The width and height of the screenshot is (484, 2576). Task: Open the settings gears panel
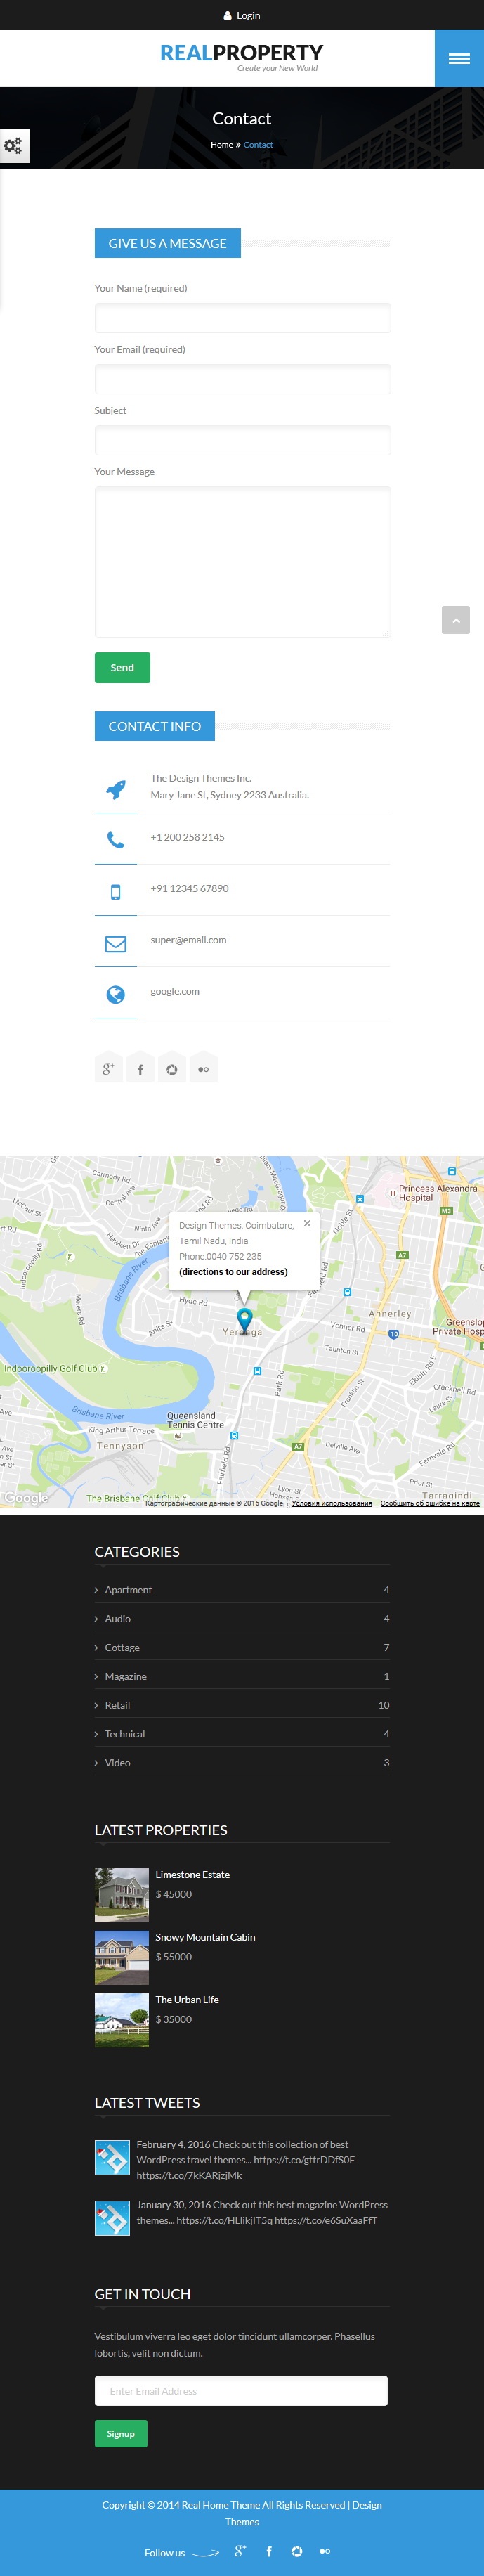coord(13,146)
